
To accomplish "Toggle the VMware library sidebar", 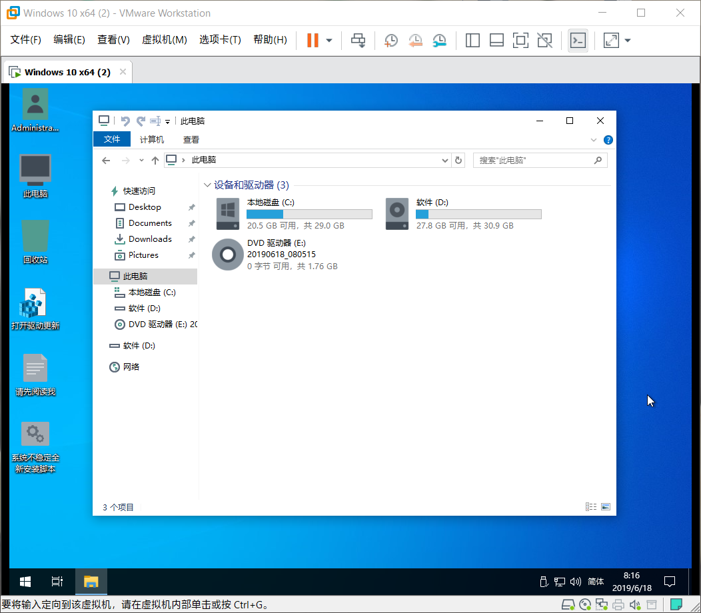I will (472, 40).
